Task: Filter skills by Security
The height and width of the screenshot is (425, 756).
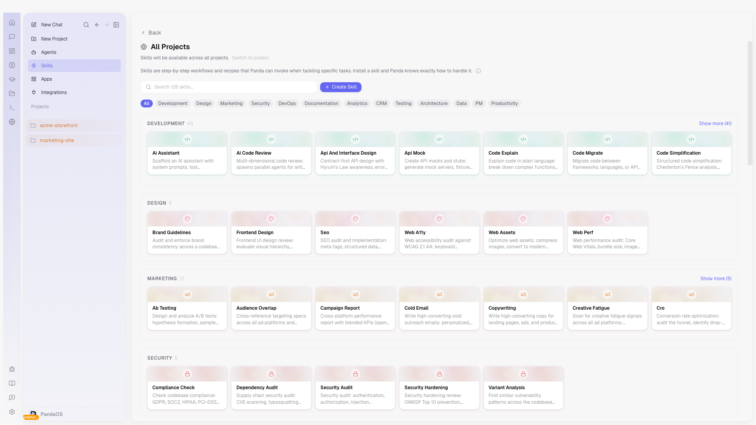Action: (260, 103)
